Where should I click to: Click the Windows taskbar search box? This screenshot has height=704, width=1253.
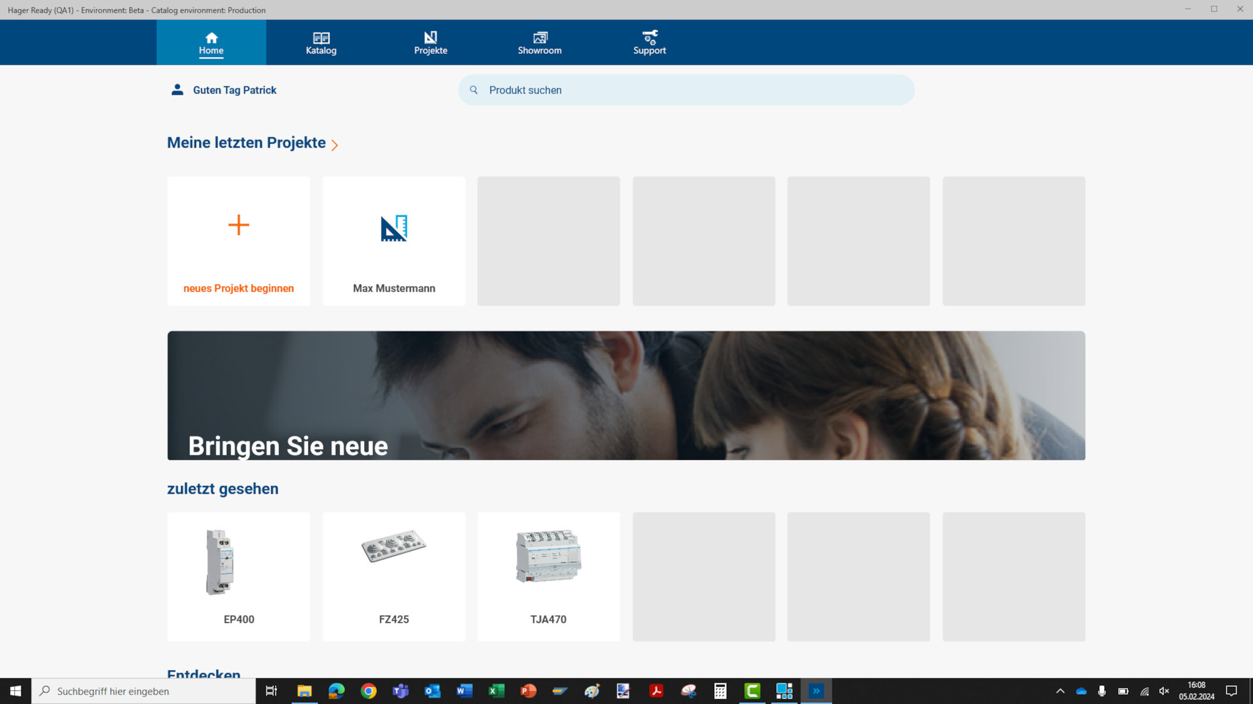143,691
